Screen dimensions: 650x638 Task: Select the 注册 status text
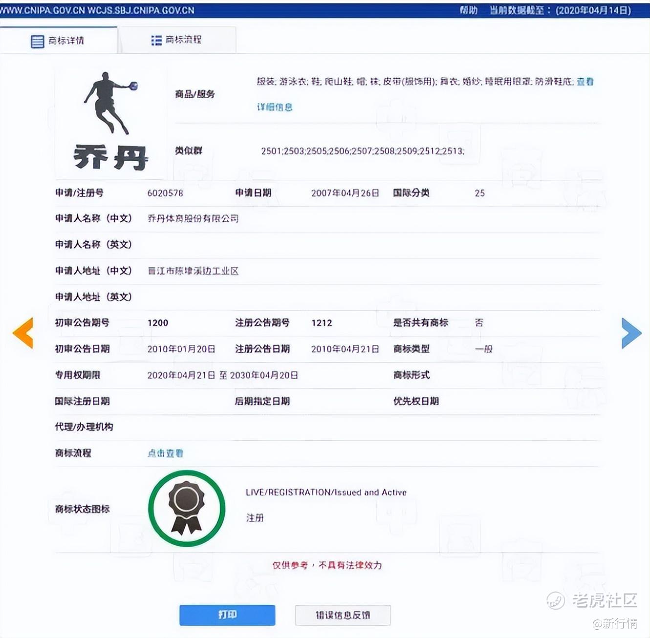click(x=255, y=518)
